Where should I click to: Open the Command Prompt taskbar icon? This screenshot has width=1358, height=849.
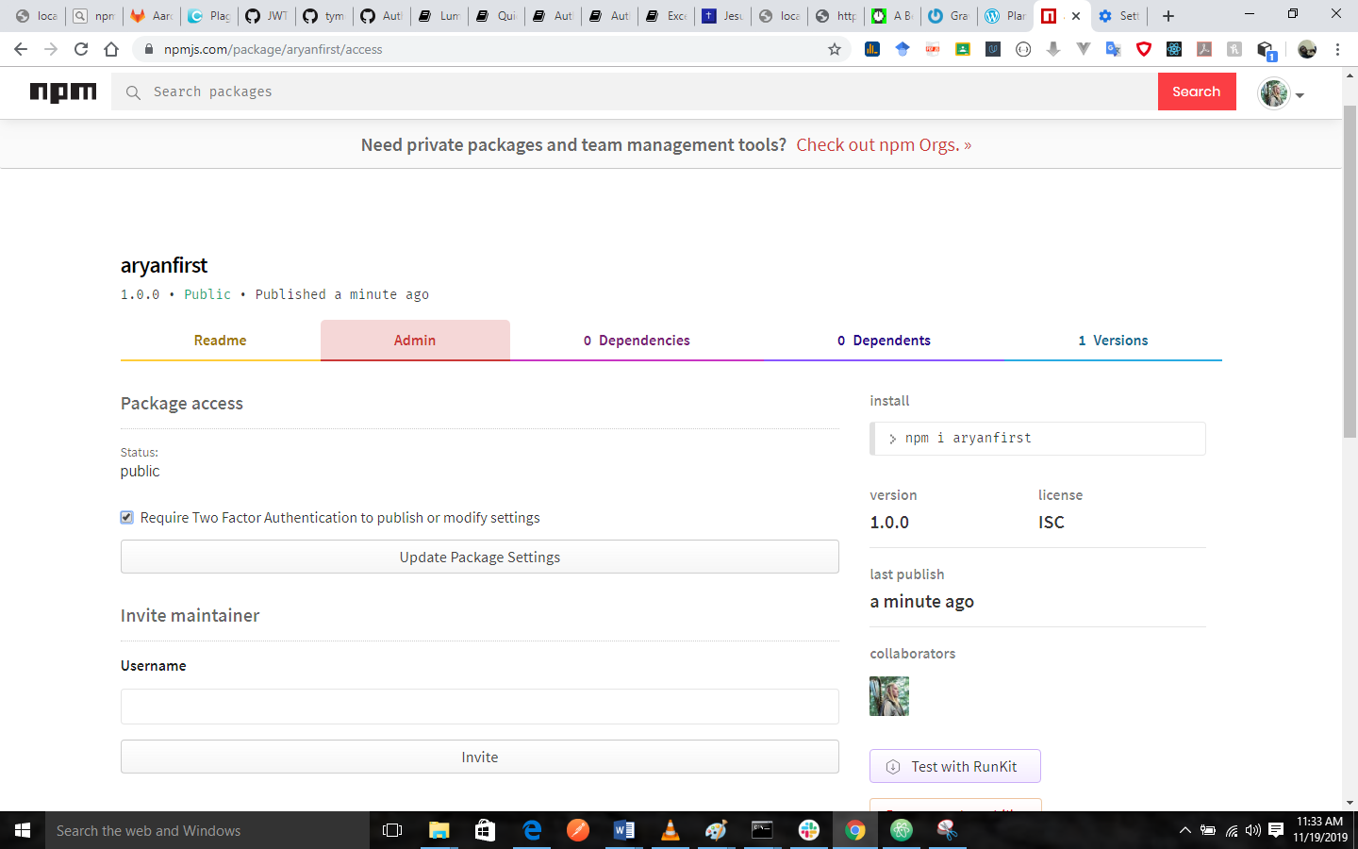tap(762, 830)
